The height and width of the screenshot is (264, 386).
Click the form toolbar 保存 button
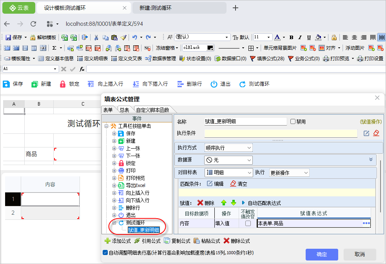coord(13,84)
